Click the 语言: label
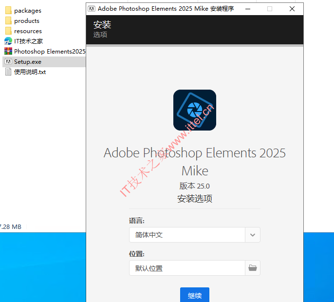Screen dimensions: 334x302 tap(136, 221)
